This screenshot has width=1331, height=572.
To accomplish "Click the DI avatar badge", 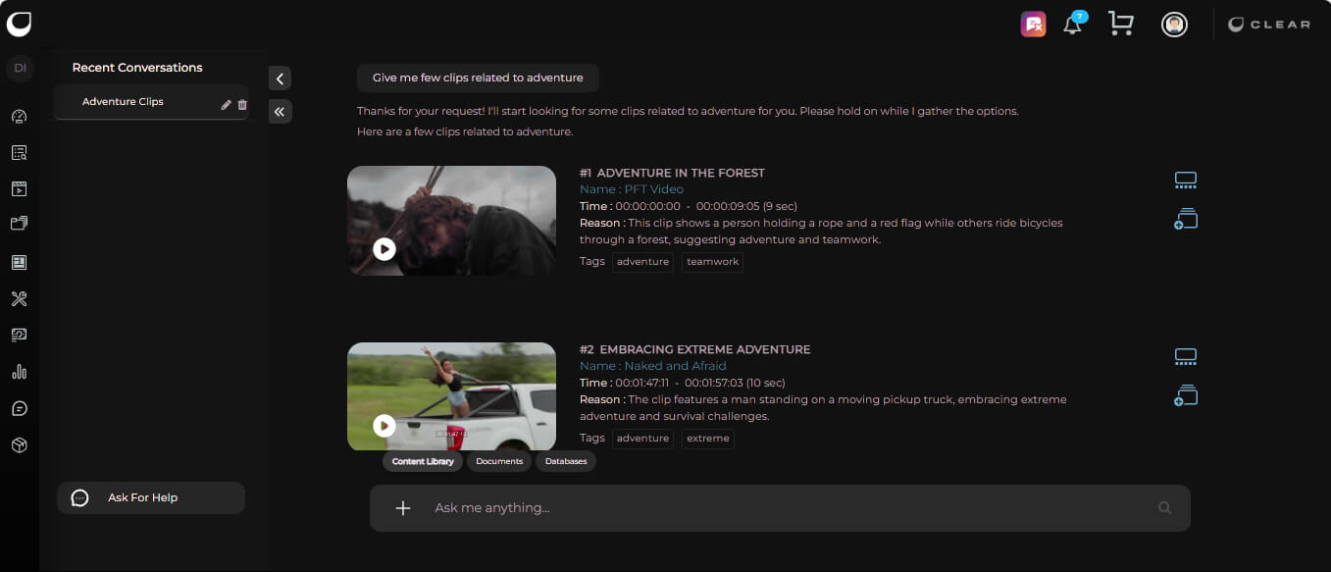I will [20, 68].
